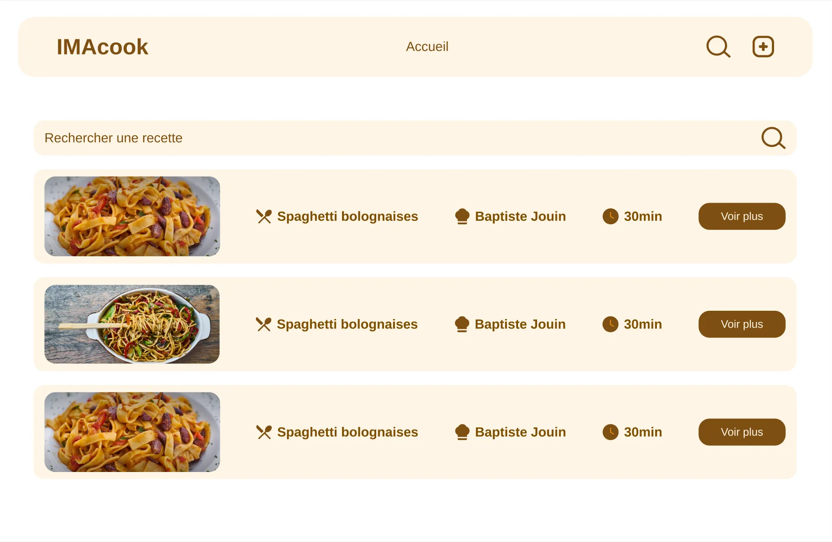Go to the IMAcook logo home link
The image size is (832, 542).
tap(102, 47)
